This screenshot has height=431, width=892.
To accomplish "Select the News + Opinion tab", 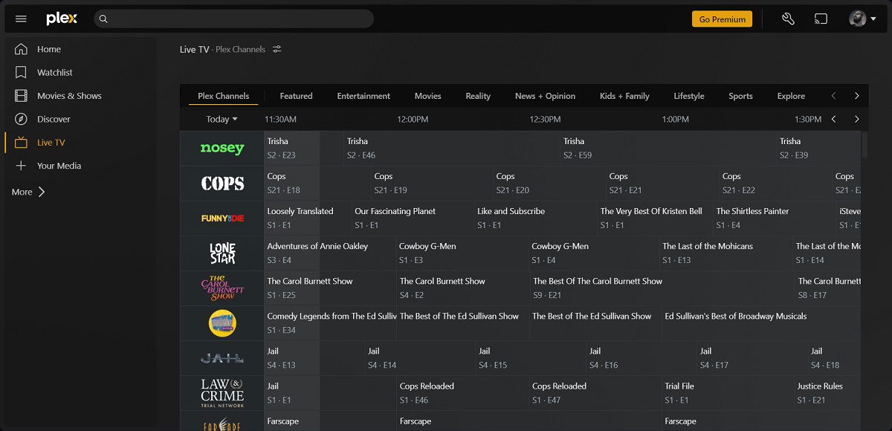I will click(x=545, y=96).
